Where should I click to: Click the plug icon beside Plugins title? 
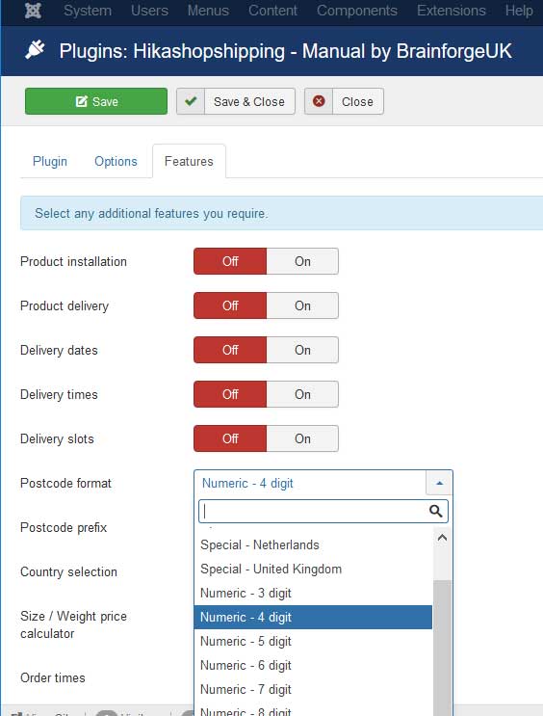35,50
